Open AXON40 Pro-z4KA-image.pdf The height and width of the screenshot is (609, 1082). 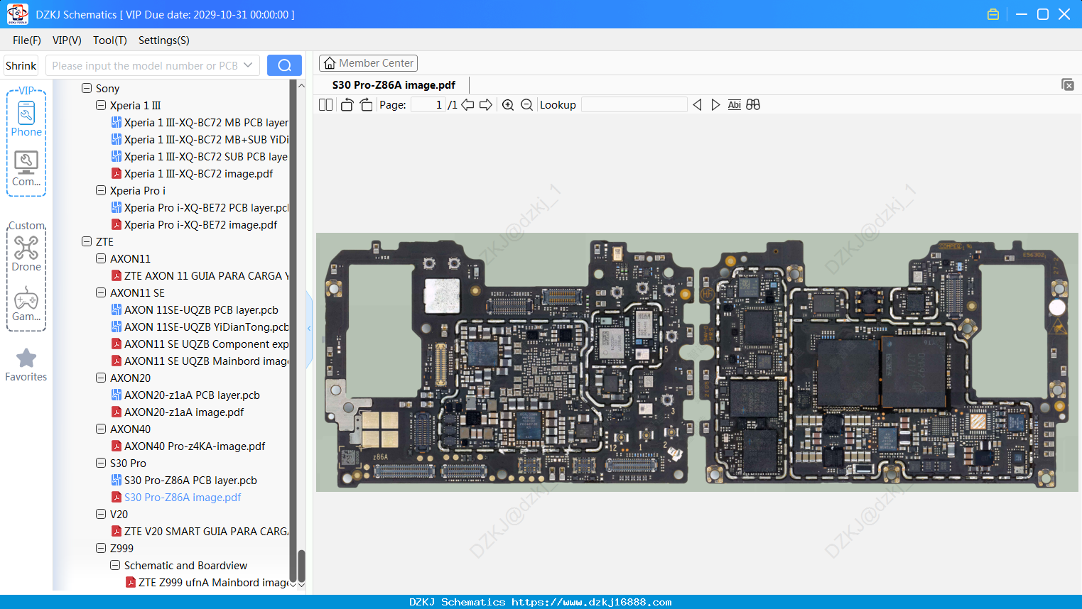coord(188,446)
